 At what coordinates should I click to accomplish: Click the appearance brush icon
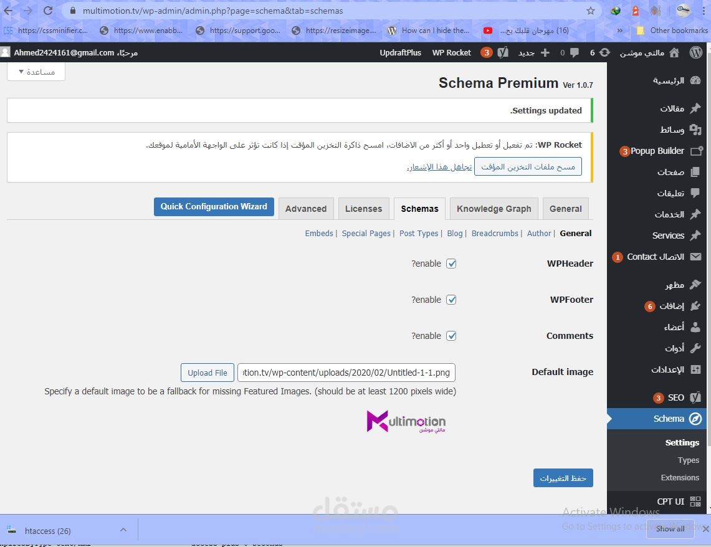coord(695,285)
